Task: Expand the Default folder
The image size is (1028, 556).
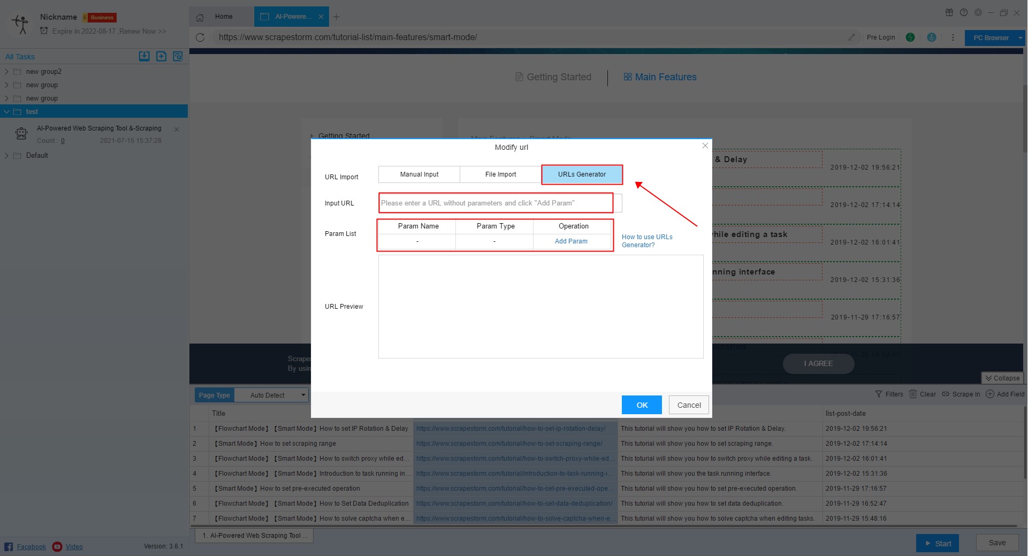Action: [6, 155]
